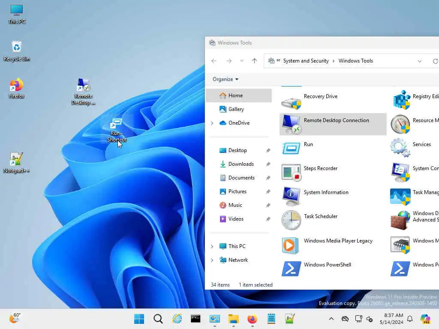Open the Command Prompt taskbar icon
Image resolution: width=439 pixels, height=329 pixels.
point(195,319)
